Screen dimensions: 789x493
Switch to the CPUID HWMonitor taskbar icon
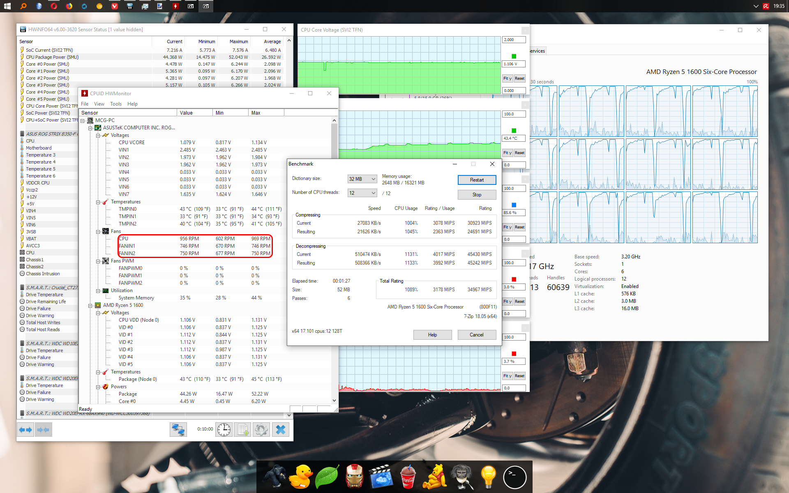tap(175, 6)
